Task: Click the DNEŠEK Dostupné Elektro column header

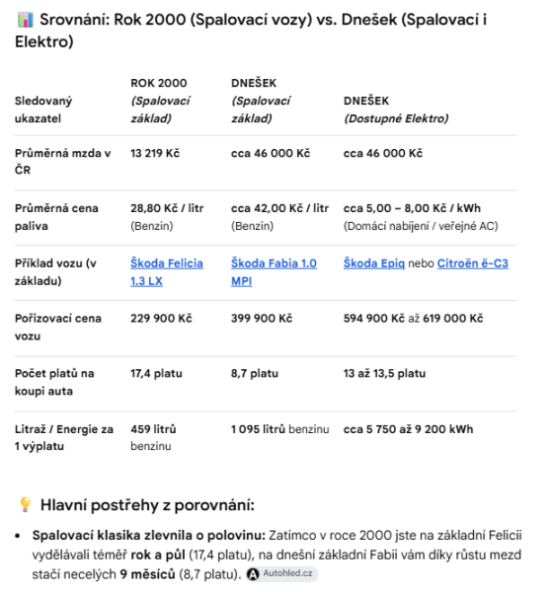Action: (x=396, y=110)
